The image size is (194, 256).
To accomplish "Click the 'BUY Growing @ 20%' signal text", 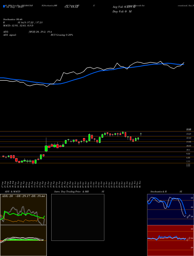I will pos(62,35).
